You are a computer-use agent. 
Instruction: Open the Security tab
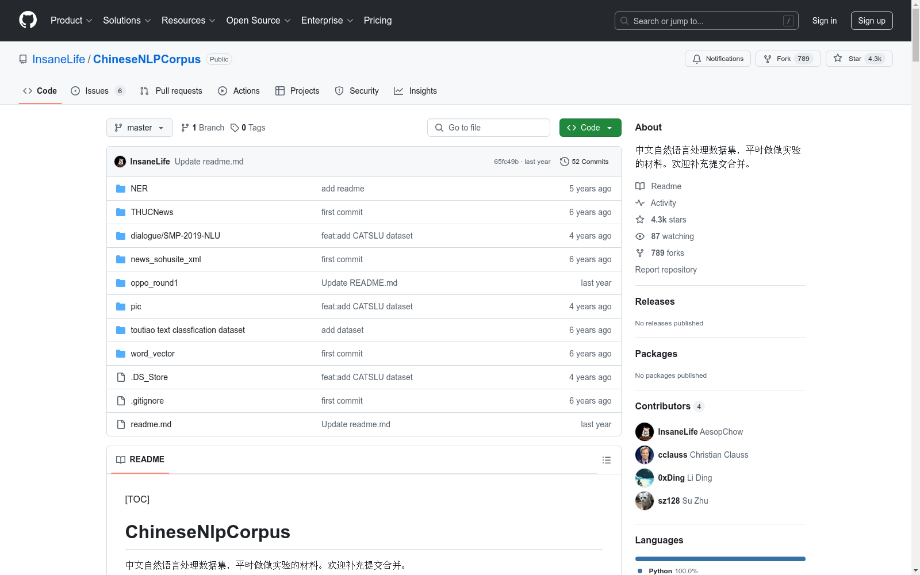coord(357,91)
